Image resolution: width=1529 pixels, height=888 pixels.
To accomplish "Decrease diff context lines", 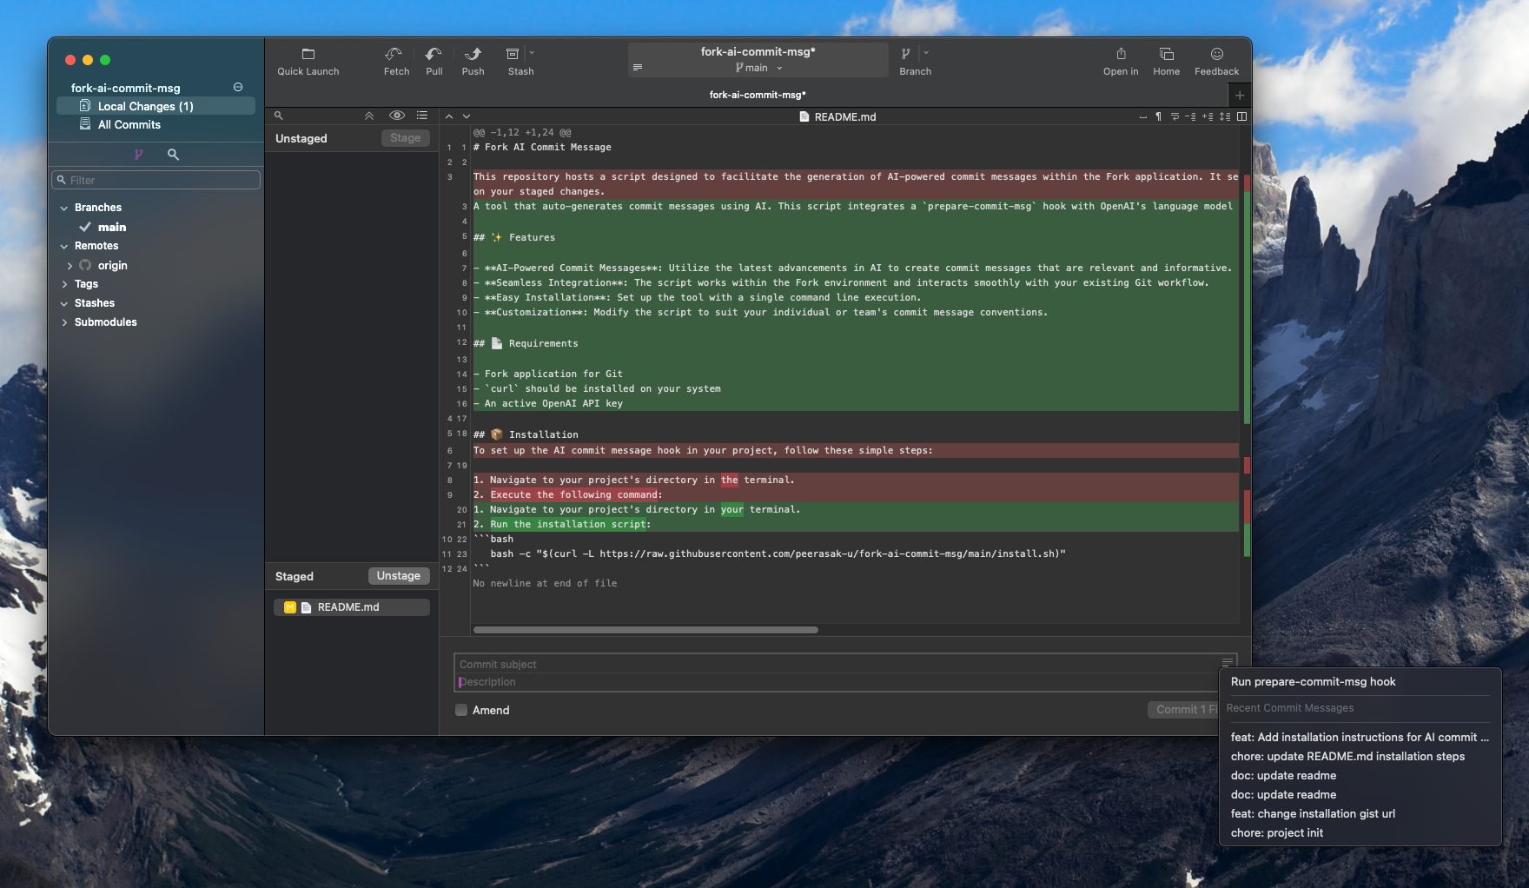I will pyautogui.click(x=1191, y=116).
